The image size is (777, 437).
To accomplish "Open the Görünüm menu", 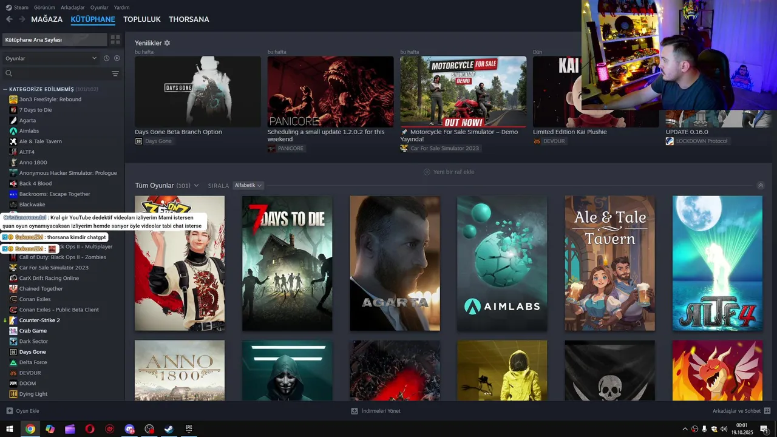I will click(44, 7).
